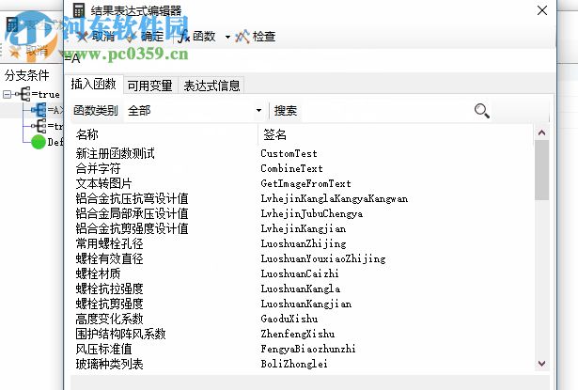Select the =A branch node in background window
The image size is (578, 390).
coord(55,110)
